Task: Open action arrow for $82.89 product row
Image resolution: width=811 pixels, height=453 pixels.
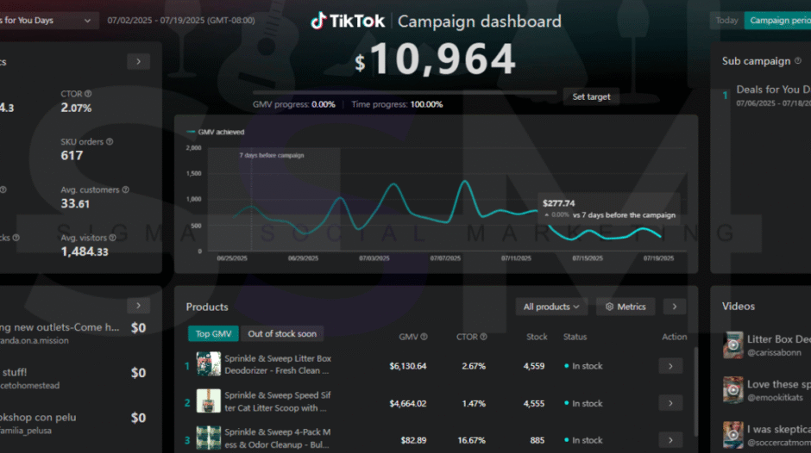Action: 670,440
